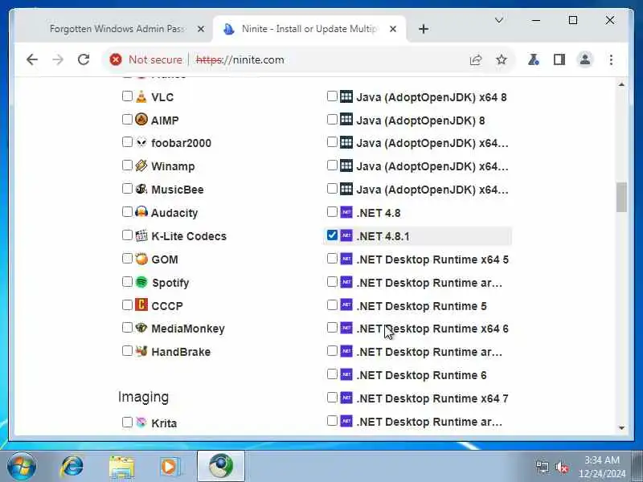Screen dimensions: 643x482
Task: Click the MediaMonkey icon
Action: click(x=141, y=328)
